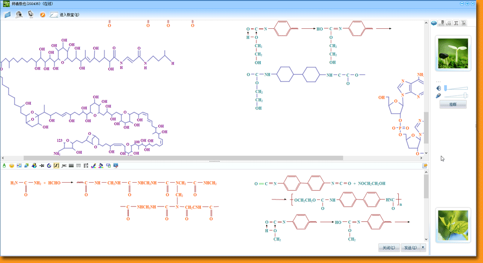Click the 进入教室 enter classroom button

point(65,15)
